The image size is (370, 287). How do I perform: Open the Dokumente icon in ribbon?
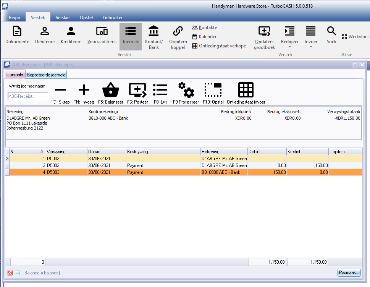coord(17,35)
